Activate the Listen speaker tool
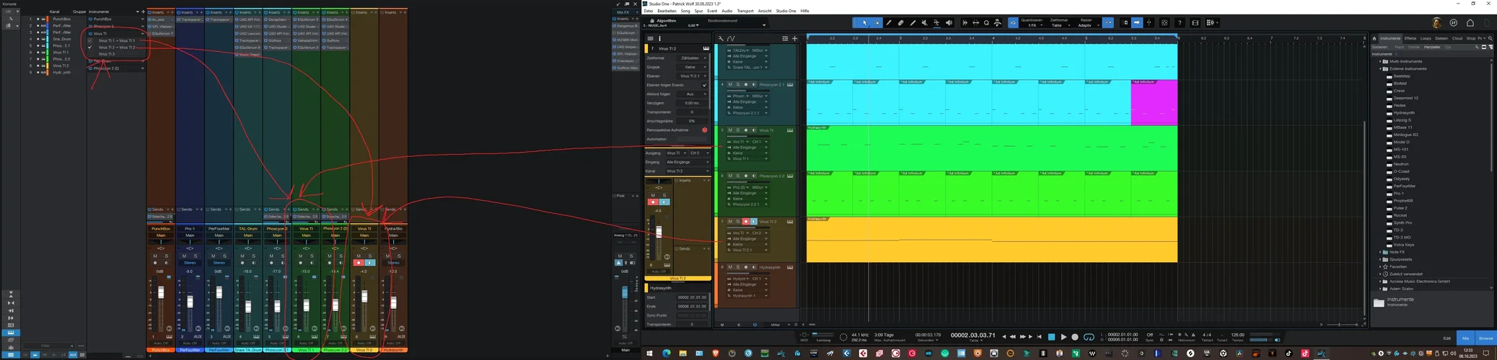The height and width of the screenshot is (360, 1497). pyautogui.click(x=949, y=23)
